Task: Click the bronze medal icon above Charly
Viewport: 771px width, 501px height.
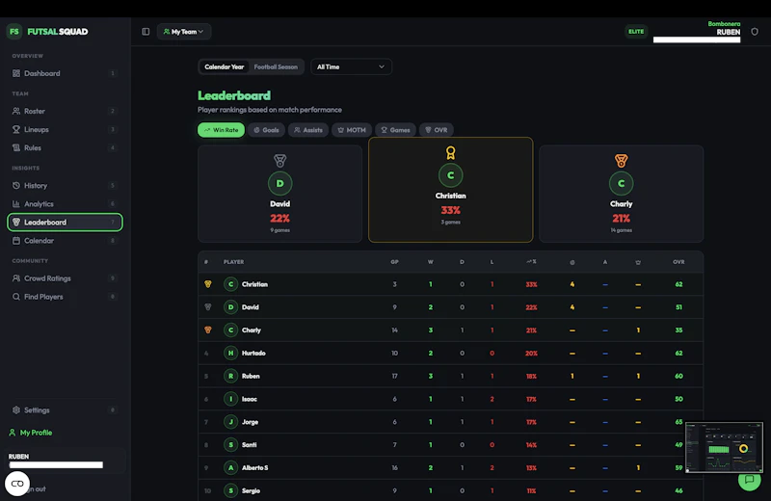Action: (x=621, y=161)
